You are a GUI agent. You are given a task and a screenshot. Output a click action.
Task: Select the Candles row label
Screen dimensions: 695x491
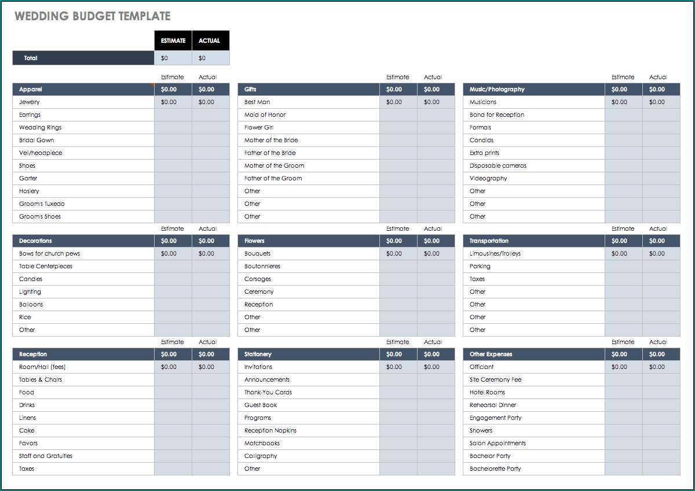click(x=31, y=279)
